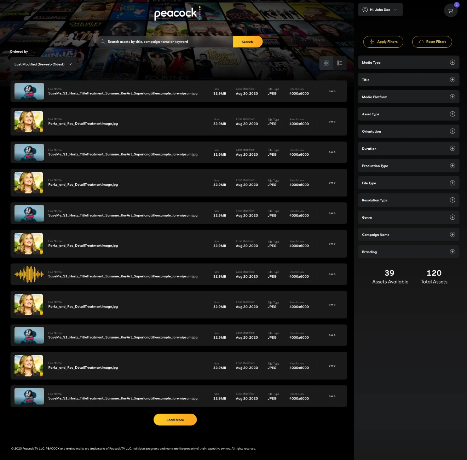
Task: Open three-dot options for the audio waveform asset
Action: click(332, 274)
